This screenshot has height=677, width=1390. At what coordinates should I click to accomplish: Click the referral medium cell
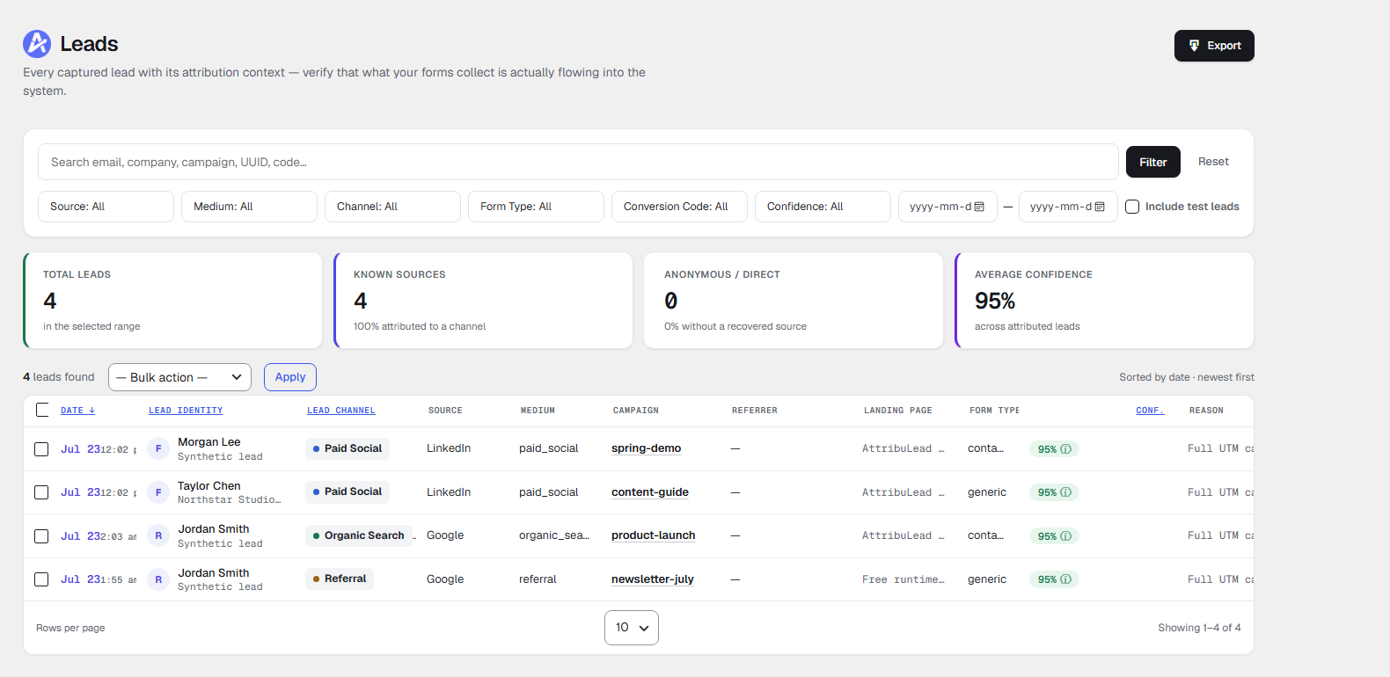(x=538, y=579)
